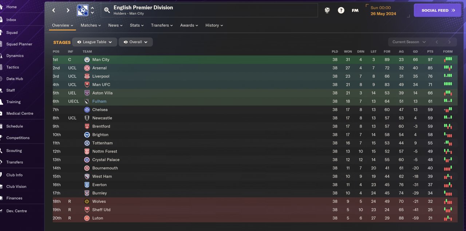Click the FM menu icon
Screen dimensions: 466x231
point(355,10)
